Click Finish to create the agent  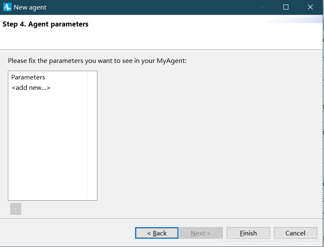248,233
